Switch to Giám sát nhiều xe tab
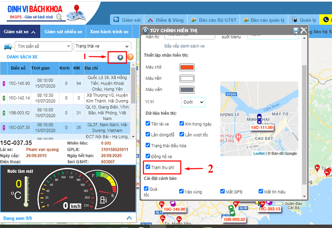332x228 pixels. [63, 32]
